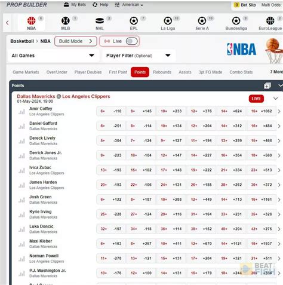Bet Josh Green 6+ points at +122
The height and width of the screenshot is (285, 283).
(x=111, y=200)
